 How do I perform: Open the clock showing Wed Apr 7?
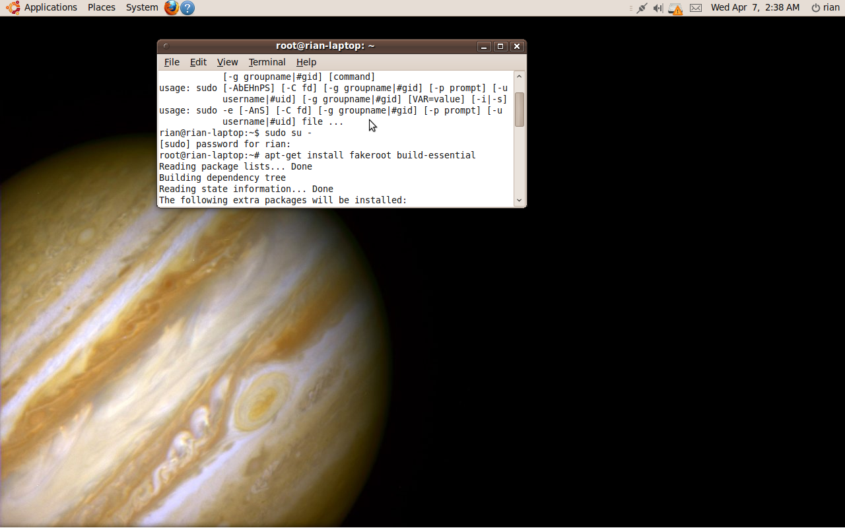755,7
